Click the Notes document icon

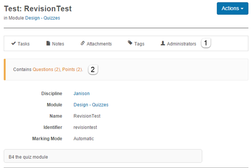(48, 43)
